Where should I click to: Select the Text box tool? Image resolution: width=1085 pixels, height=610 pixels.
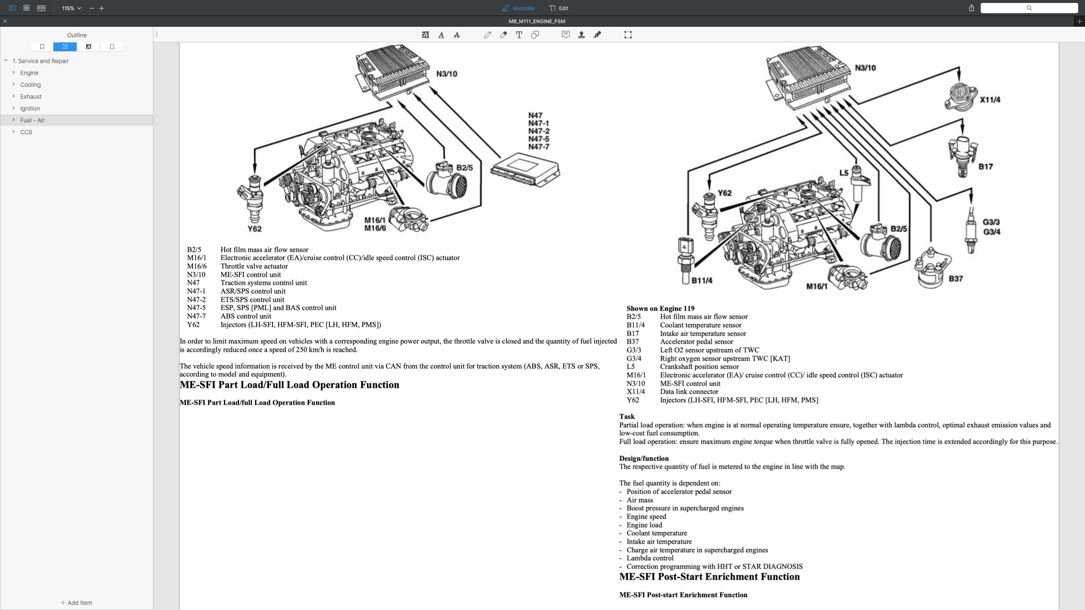coord(519,35)
